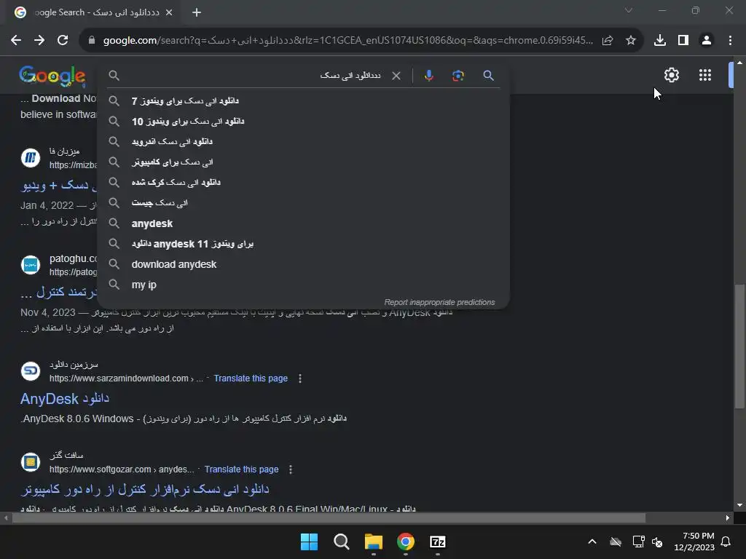Bookmark this page with the star icon
The height and width of the screenshot is (559, 746).
click(631, 41)
